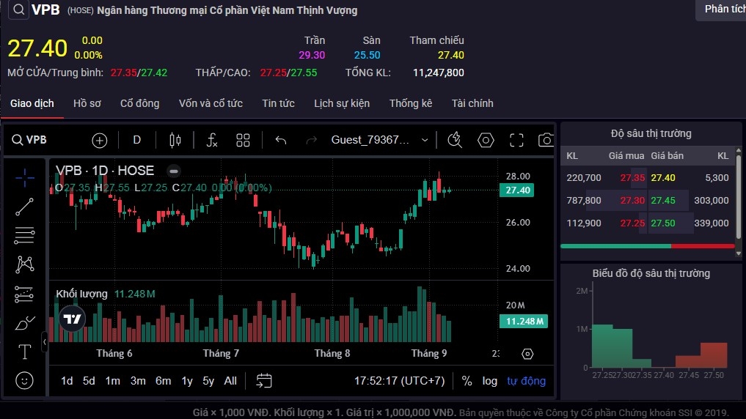The image size is (746, 419).
Task: Click the Sàn floor price 25.50
Action: pos(367,55)
